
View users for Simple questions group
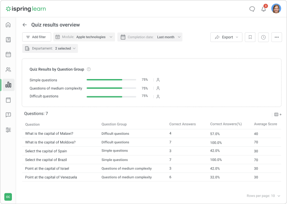pos(158,80)
